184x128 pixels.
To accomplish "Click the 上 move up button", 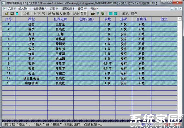I will (x=35, y=14).
